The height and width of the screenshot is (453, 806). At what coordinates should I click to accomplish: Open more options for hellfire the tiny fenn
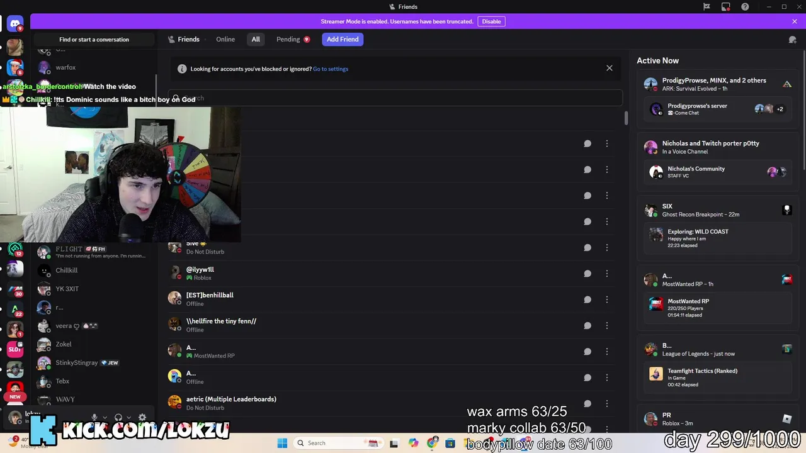tap(607, 325)
